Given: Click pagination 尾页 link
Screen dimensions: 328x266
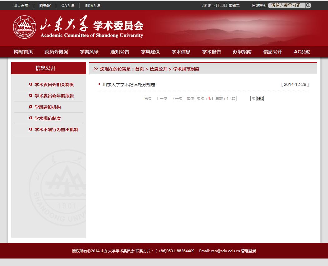Looking at the screenshot, I should 190,99.
